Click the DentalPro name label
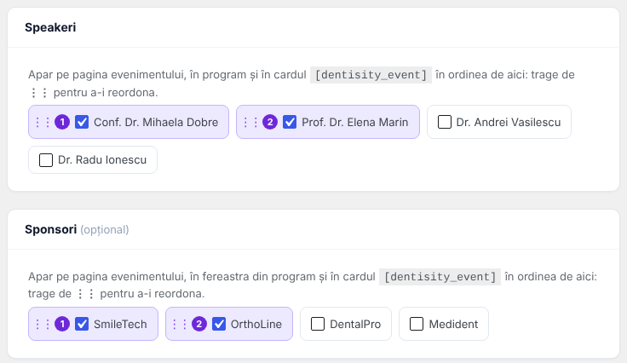Image resolution: width=627 pixels, height=363 pixels. point(355,324)
